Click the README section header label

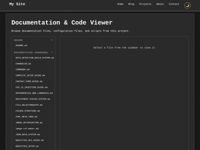[x=18, y=40]
